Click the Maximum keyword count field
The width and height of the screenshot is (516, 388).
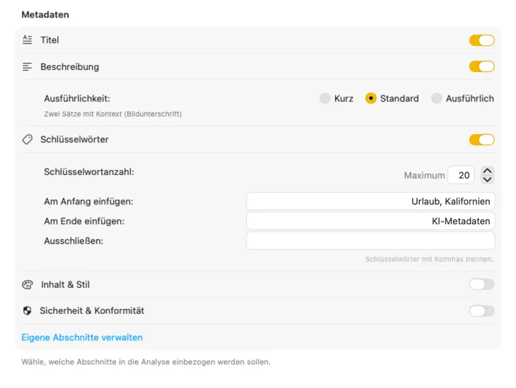pyautogui.click(x=461, y=175)
